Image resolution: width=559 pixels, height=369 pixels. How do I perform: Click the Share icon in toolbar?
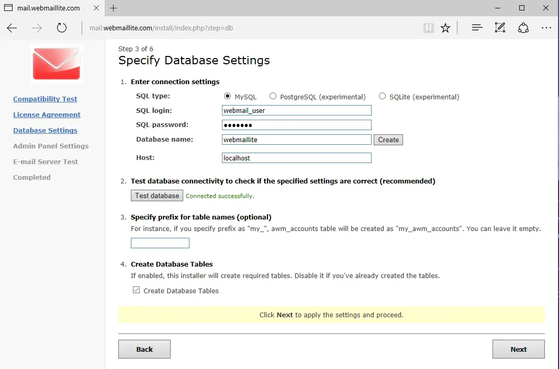[523, 28]
